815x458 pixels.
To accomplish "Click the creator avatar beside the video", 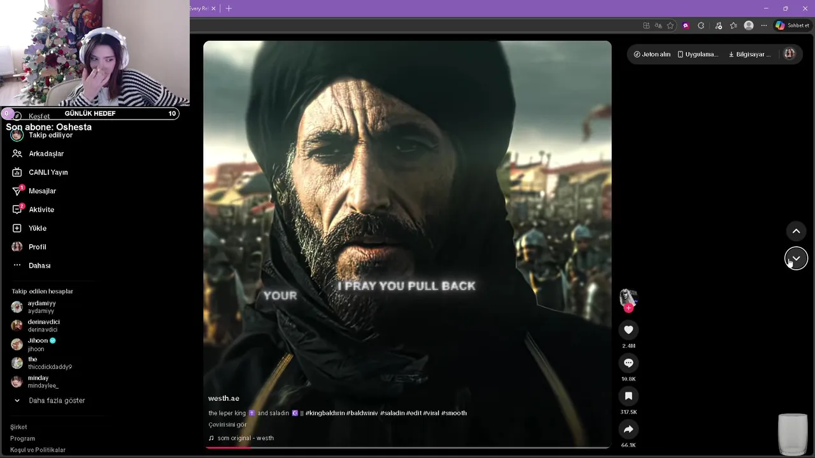I will pyautogui.click(x=628, y=298).
